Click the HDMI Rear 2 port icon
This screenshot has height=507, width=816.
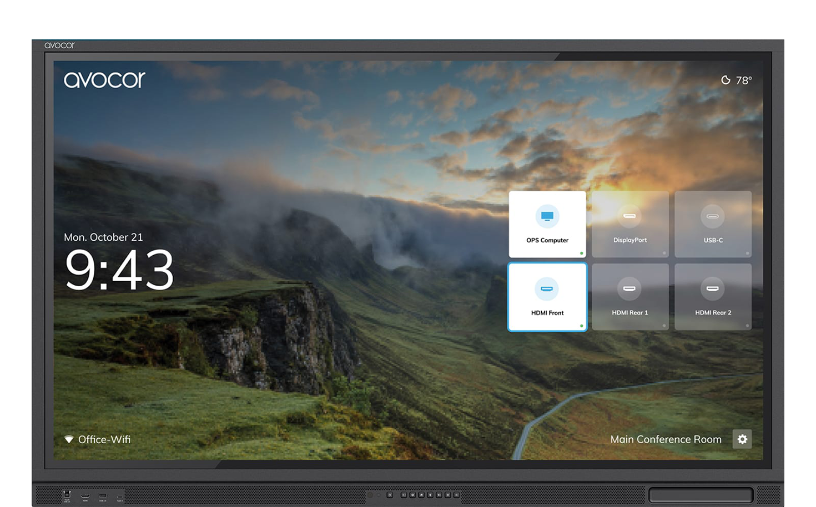click(713, 289)
